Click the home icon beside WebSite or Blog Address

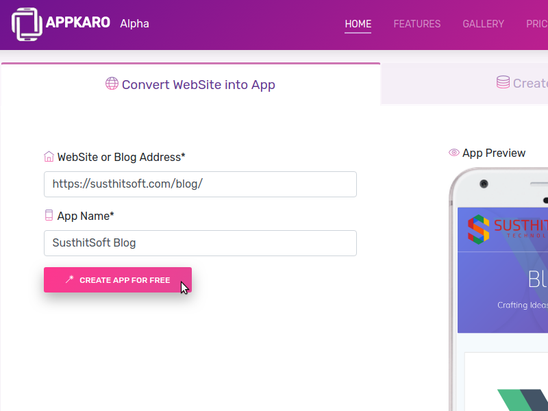pyautogui.click(x=49, y=156)
